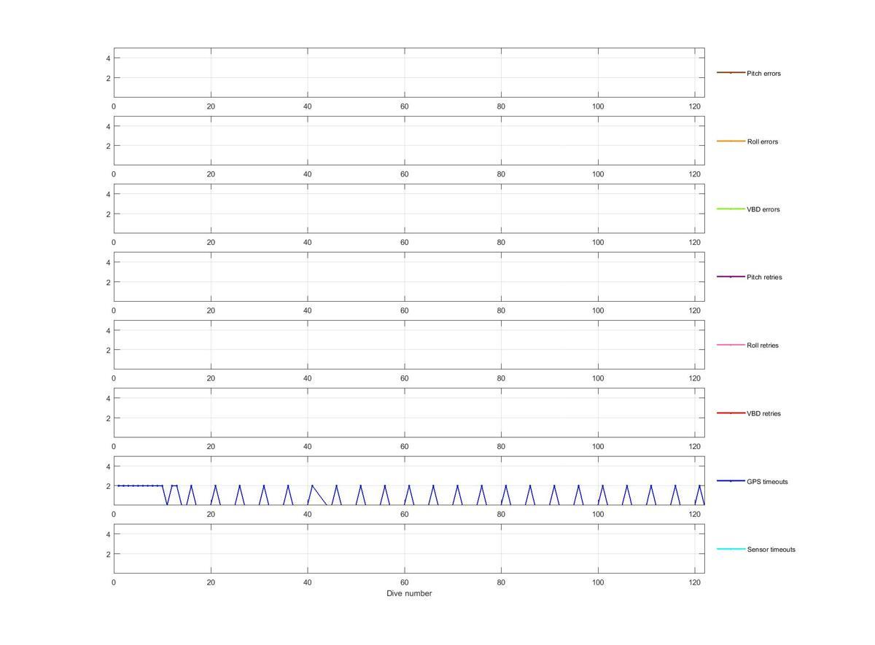Select the red VBD retries legend line
This screenshot has height=645, width=875.
731,413
